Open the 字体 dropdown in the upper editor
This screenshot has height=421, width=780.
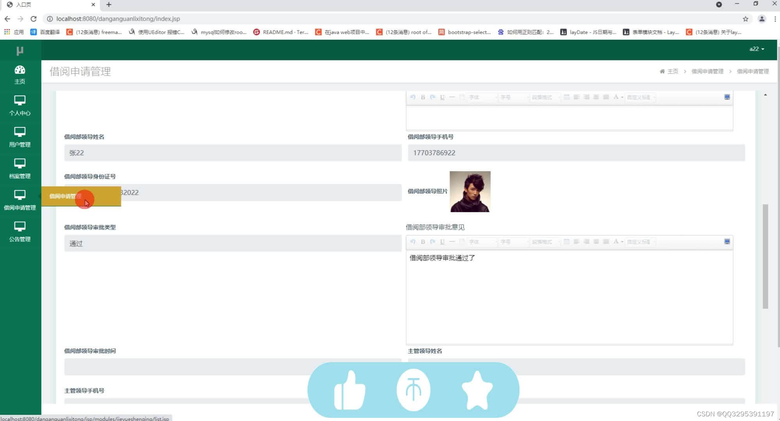[483, 97]
